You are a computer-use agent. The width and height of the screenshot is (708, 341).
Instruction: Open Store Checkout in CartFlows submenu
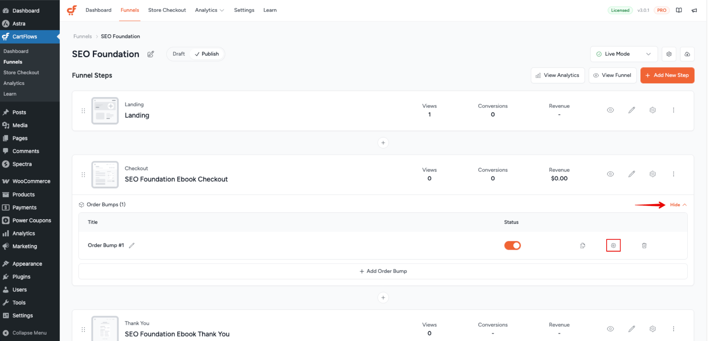pyautogui.click(x=21, y=73)
